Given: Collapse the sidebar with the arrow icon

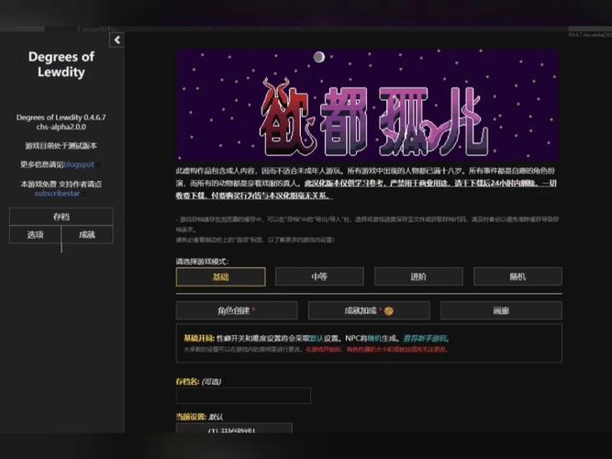Looking at the screenshot, I should [x=117, y=39].
